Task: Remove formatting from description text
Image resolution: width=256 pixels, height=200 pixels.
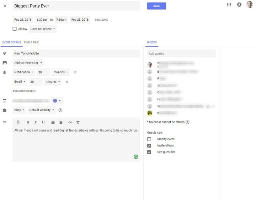Action: [78, 122]
